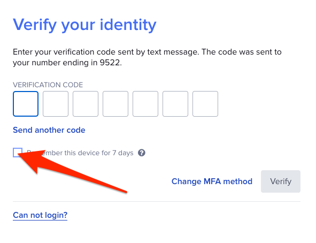Image resolution: width=316 pixels, height=243 pixels.
Task: Click the sixth verification code box
Action: coord(175,104)
